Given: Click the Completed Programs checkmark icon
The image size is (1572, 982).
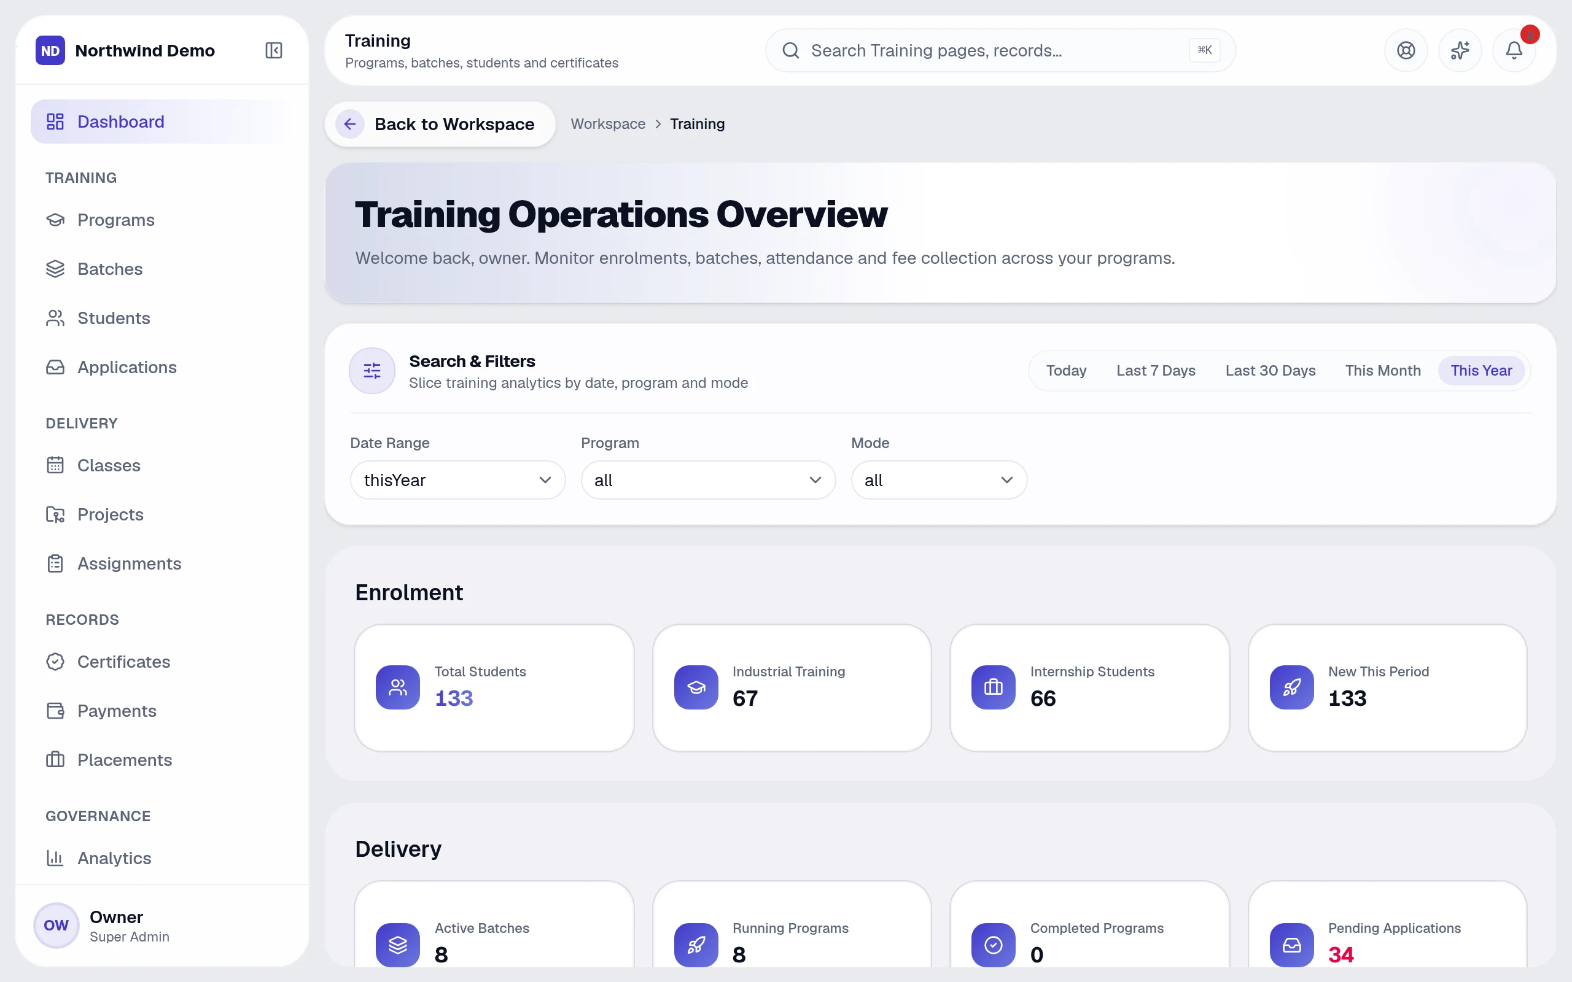Looking at the screenshot, I should pos(993,945).
